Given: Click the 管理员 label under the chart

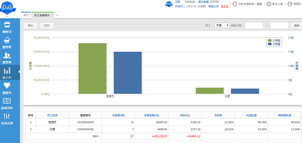Looking at the screenshot, I should tap(110, 96).
